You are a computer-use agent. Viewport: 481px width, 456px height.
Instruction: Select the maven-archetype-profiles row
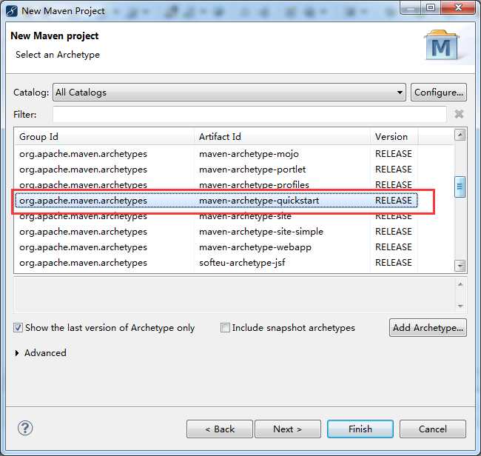pyautogui.click(x=216, y=185)
